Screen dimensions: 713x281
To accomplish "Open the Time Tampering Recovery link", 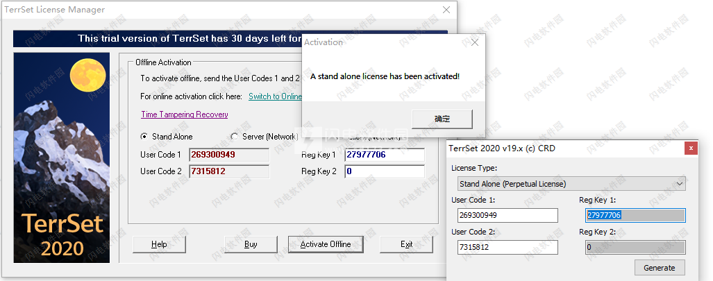I will coord(185,114).
